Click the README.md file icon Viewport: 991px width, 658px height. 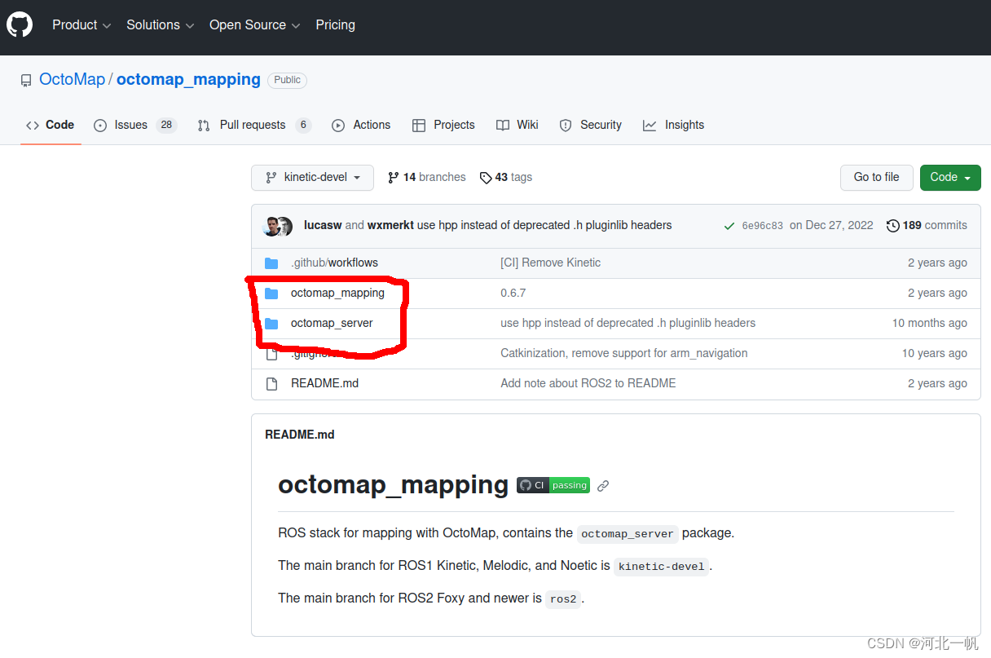(271, 383)
